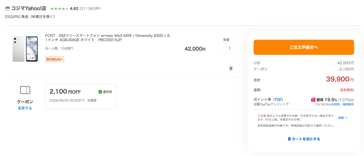Viewport: 364px width, 156px height.
Task: Open the コジマYahoo!店 store link
Action: 29,8
